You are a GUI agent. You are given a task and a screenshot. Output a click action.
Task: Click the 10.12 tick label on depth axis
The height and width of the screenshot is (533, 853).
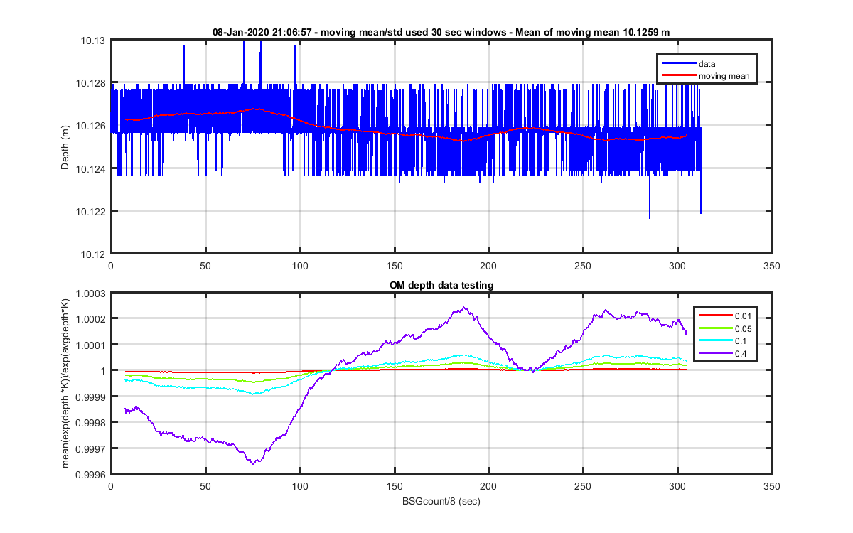[x=94, y=254]
